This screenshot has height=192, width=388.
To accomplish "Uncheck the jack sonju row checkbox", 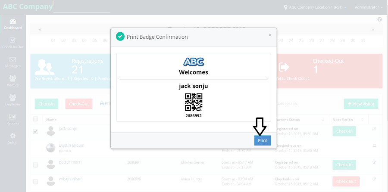I will (36, 131).
